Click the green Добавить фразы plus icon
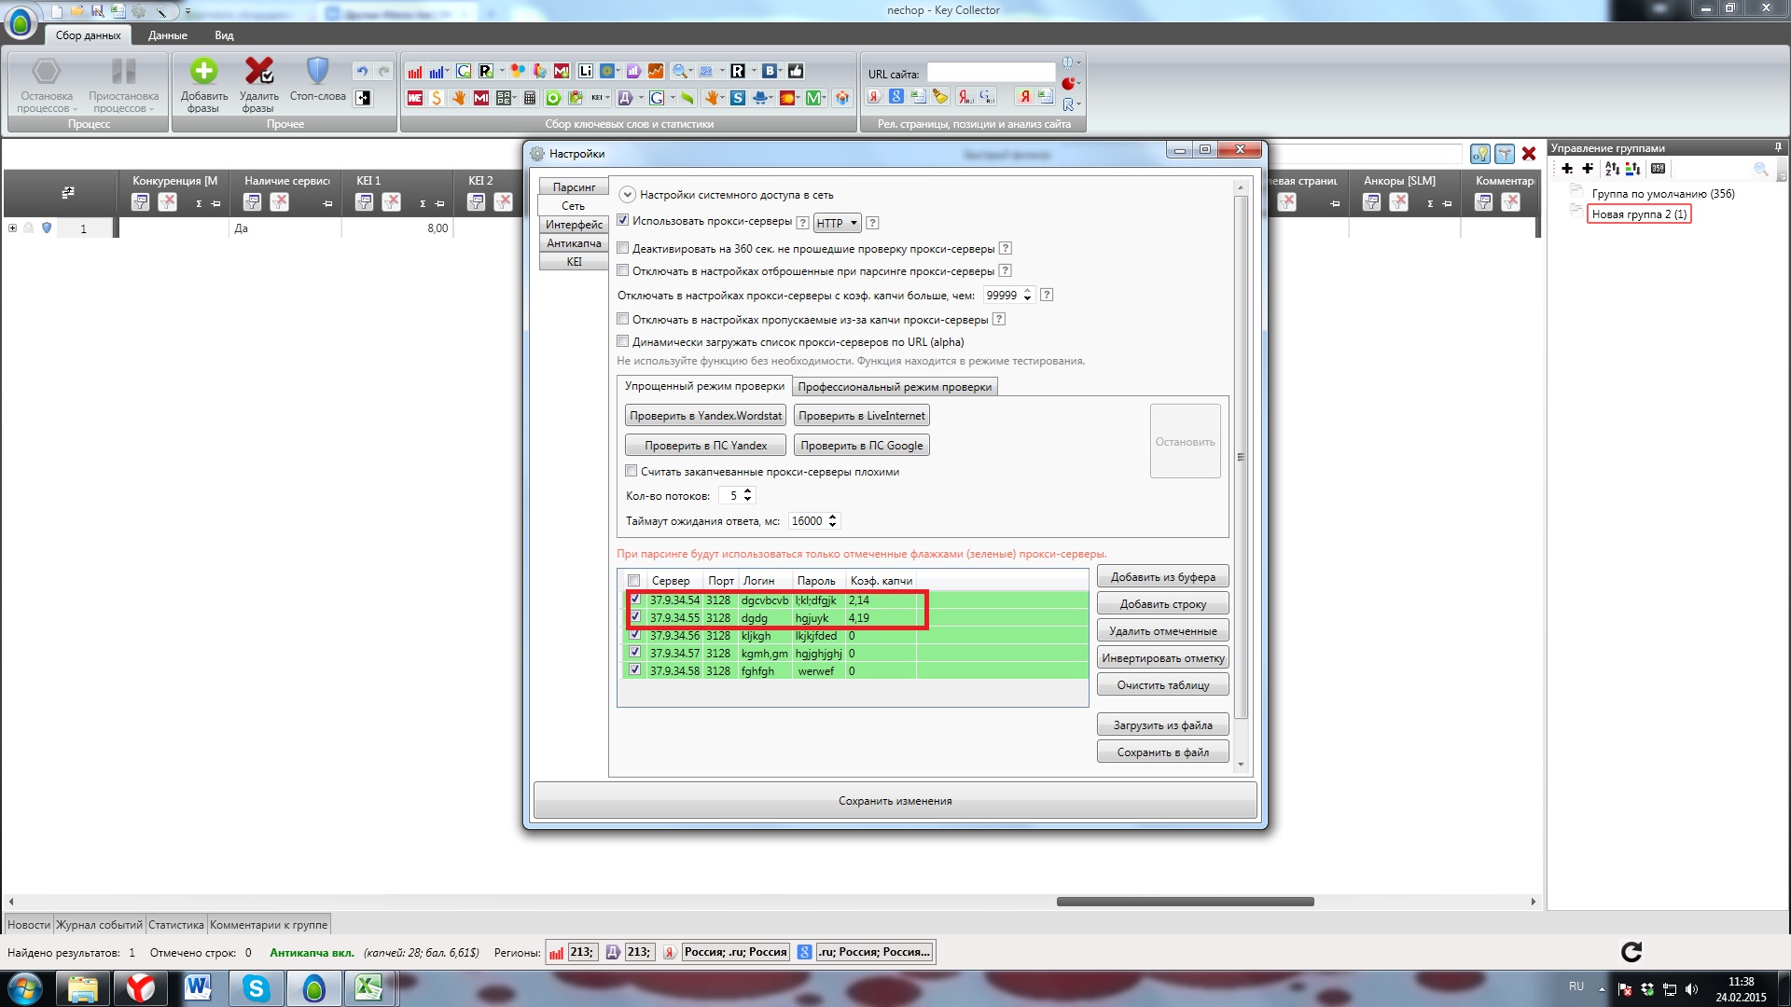 203,71
